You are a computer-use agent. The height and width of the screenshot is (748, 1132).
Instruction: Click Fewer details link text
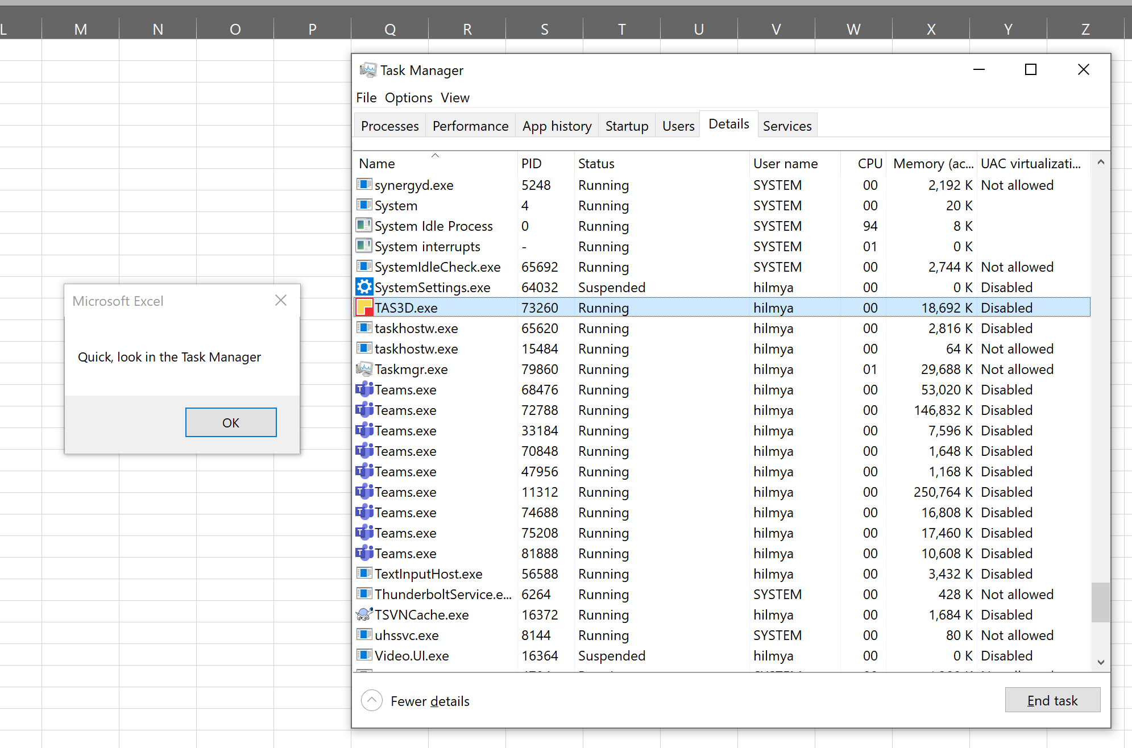pos(430,701)
